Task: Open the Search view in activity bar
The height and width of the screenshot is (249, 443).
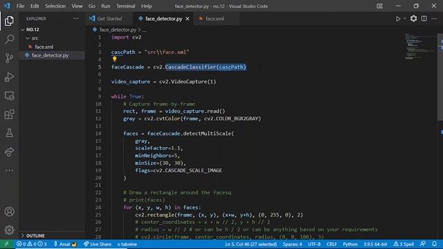Action: coord(9,39)
